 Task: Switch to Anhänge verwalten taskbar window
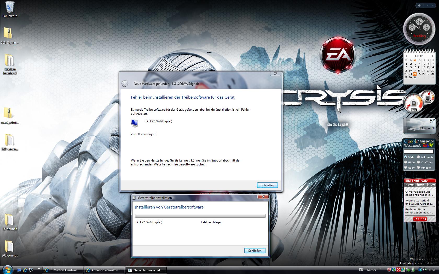[x=105, y=270]
